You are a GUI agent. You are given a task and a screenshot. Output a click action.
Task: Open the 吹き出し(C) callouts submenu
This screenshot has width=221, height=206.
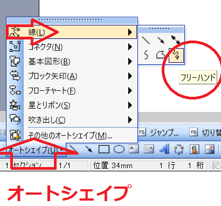[72, 120]
